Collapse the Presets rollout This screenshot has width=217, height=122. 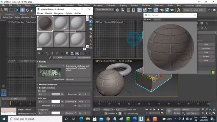click(x=42, y=62)
